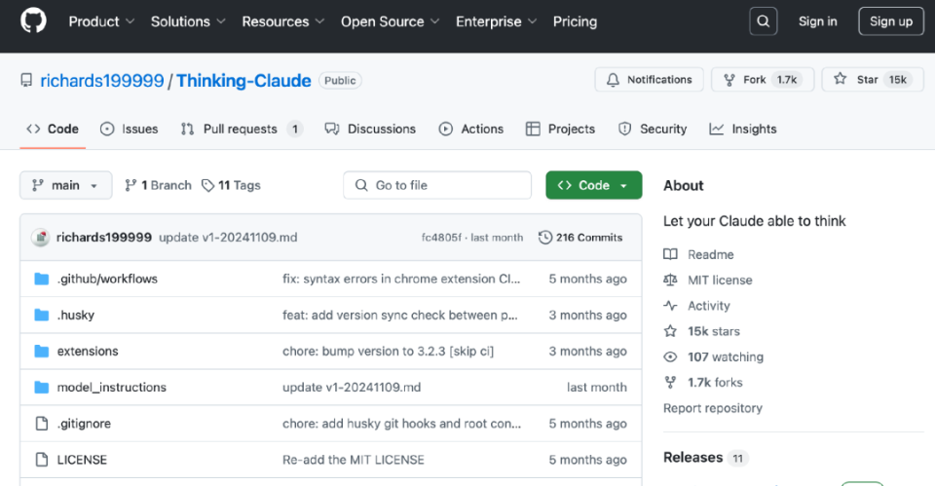The width and height of the screenshot is (935, 486).
Task: Click the Readme book icon in About
Action: (x=670, y=254)
